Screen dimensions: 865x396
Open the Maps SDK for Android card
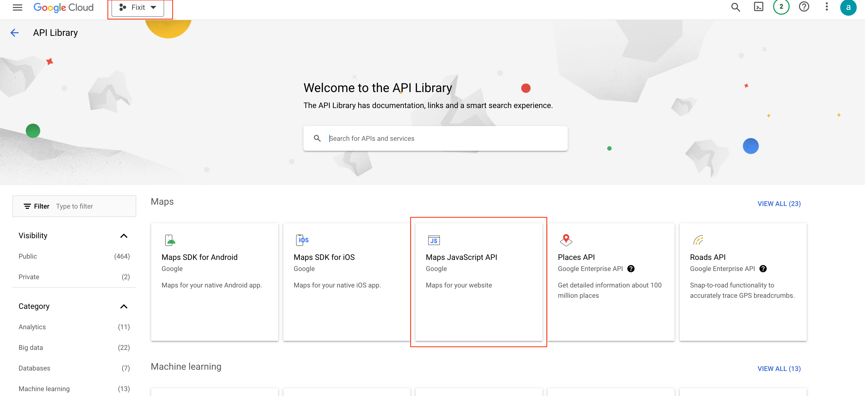[x=214, y=282]
